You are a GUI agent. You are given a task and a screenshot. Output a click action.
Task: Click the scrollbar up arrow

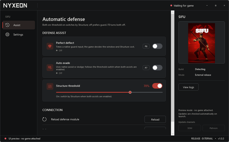tap(172, 12)
